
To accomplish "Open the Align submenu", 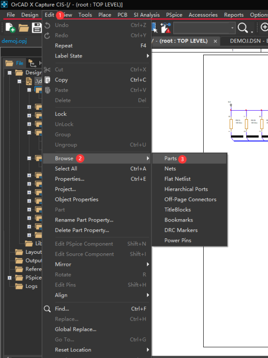I will tap(97, 295).
